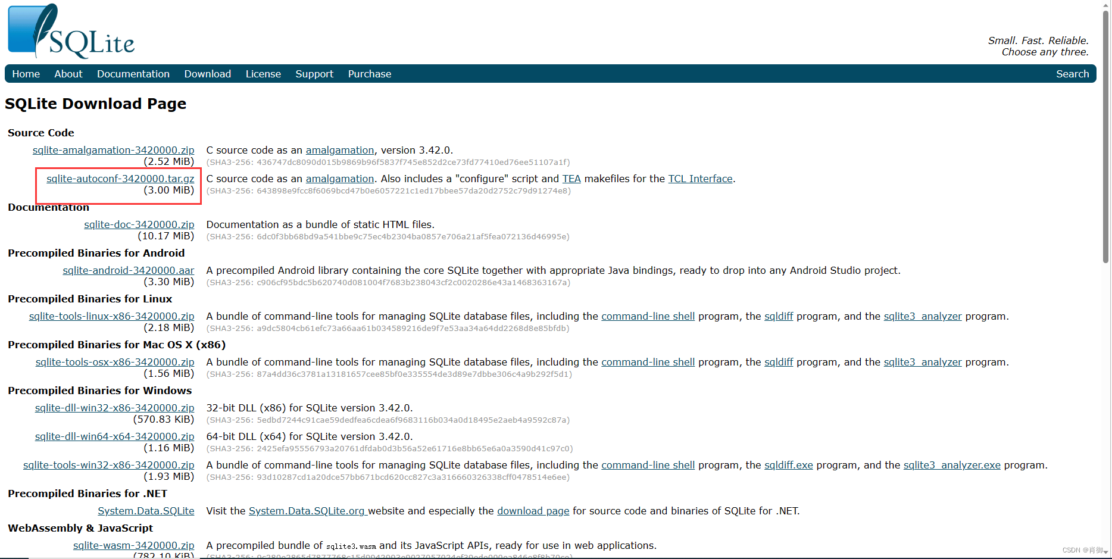
Task: Open the System.Data.SQLite.org website link
Action: coord(307,511)
